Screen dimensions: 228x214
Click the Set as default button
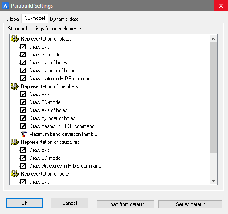tap(190, 204)
